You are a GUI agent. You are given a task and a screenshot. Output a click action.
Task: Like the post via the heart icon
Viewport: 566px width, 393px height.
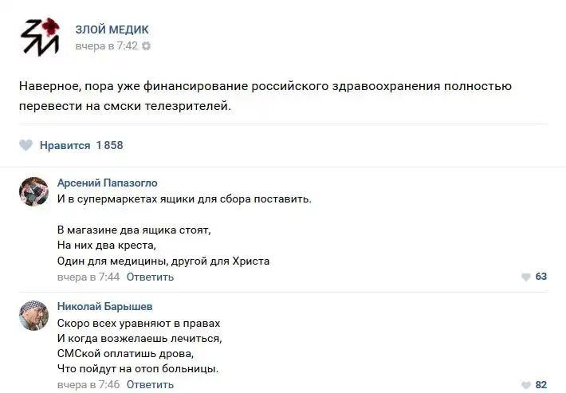(26, 145)
